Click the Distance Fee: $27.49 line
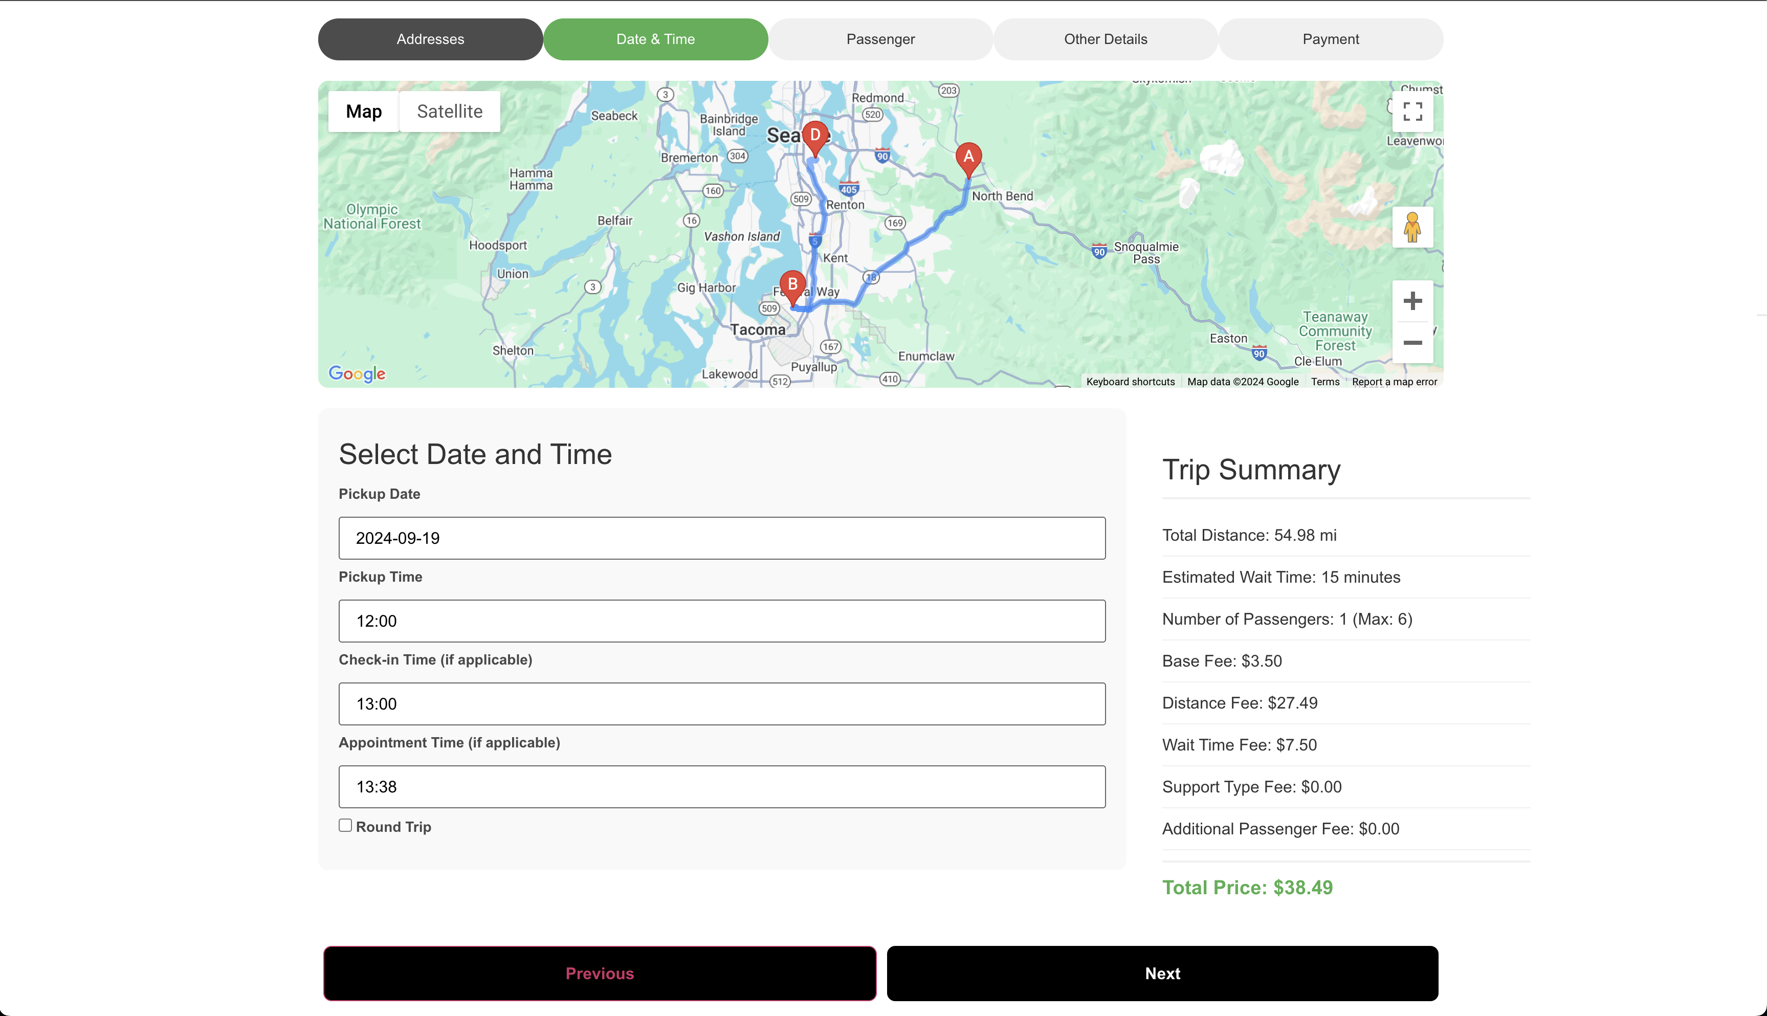Screen dimensions: 1767x1016 coord(1240,703)
